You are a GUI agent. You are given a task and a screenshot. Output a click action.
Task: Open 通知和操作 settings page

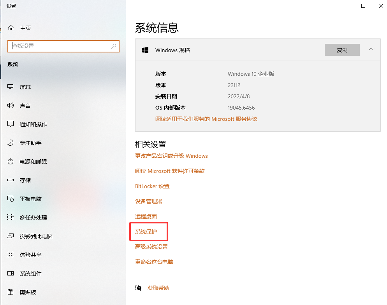pyautogui.click(x=33, y=124)
